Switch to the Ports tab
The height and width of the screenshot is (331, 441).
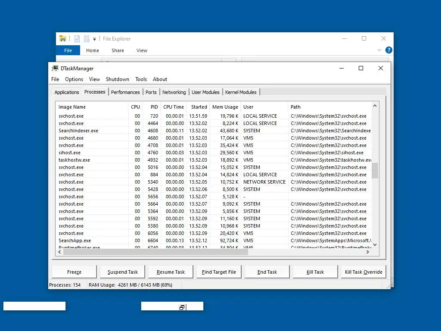click(x=151, y=92)
